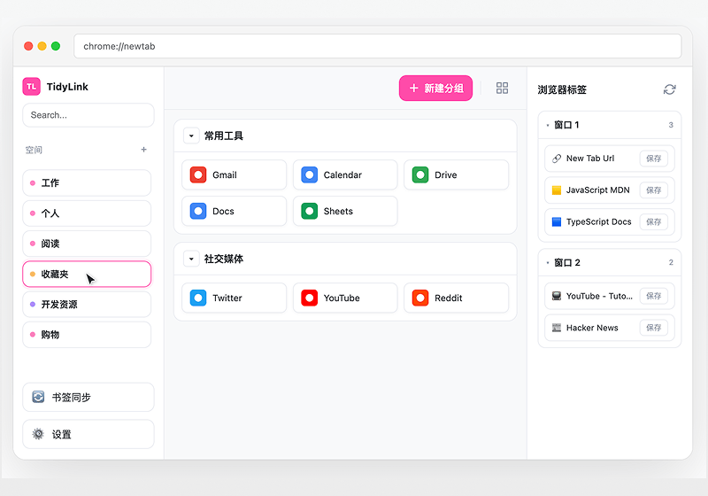Click the 窗口 2 tab count 2
This screenshot has width=708, height=496.
click(x=671, y=262)
